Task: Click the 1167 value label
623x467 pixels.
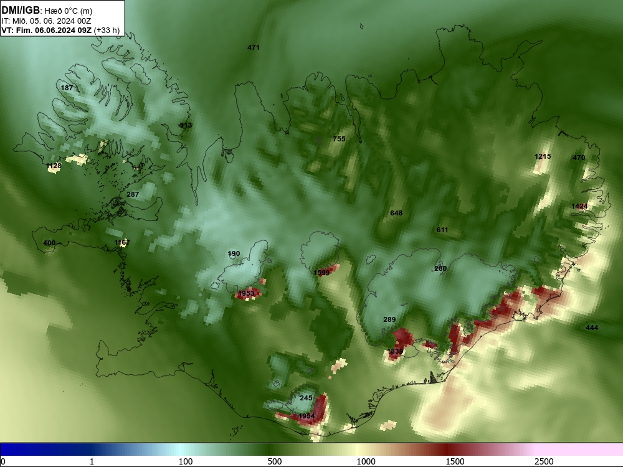Action: (122, 242)
